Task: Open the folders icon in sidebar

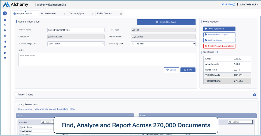Action: (5, 30)
